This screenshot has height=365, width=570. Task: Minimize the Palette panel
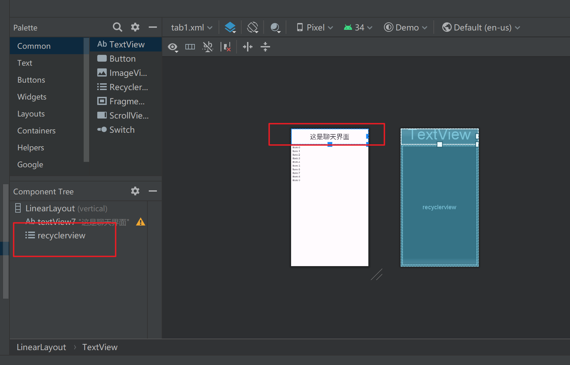click(153, 27)
